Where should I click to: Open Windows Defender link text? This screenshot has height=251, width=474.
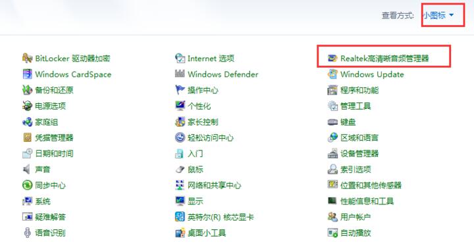(x=223, y=74)
